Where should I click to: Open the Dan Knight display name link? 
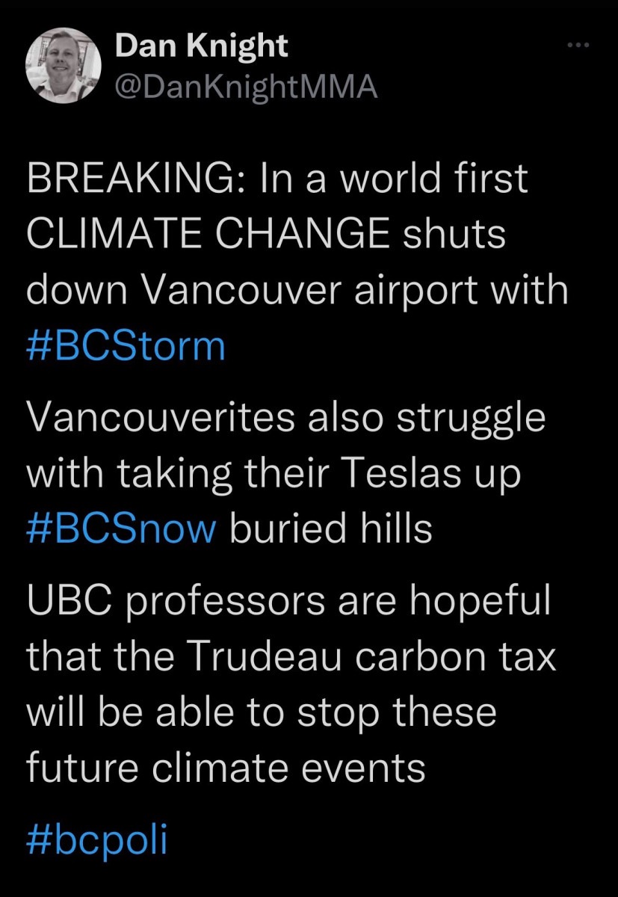pyautogui.click(x=201, y=47)
